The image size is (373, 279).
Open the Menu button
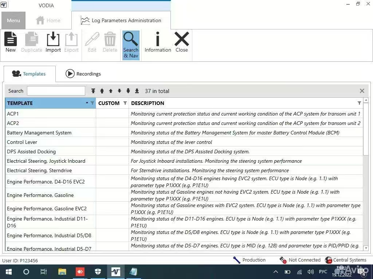[x=13, y=20]
